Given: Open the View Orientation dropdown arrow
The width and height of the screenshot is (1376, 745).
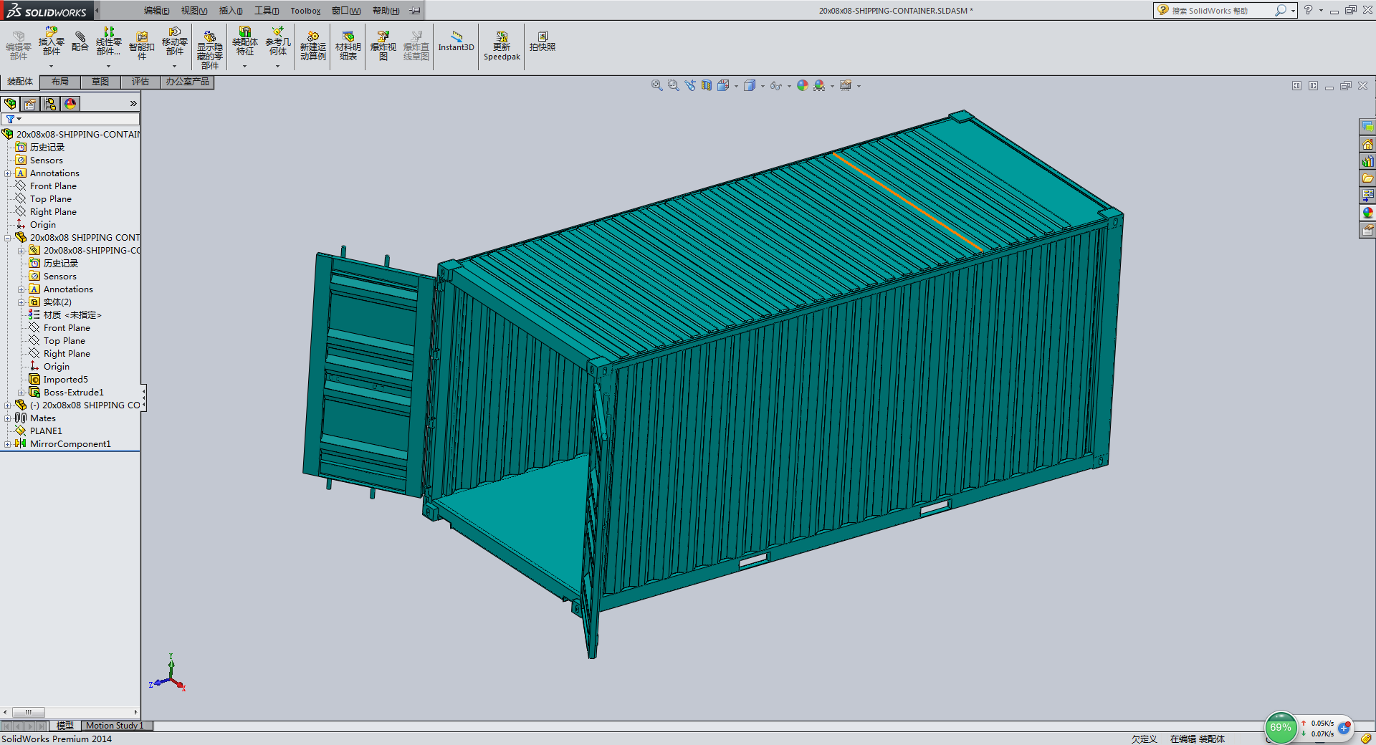Looking at the screenshot, I should point(736,86).
